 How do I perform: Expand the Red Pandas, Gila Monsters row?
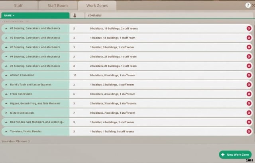tap(6, 122)
